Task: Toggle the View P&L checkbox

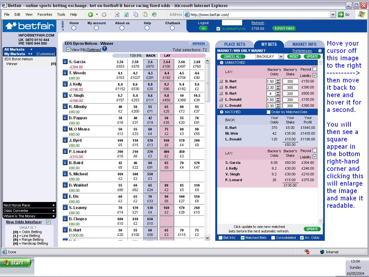Action: tap(68, 49)
